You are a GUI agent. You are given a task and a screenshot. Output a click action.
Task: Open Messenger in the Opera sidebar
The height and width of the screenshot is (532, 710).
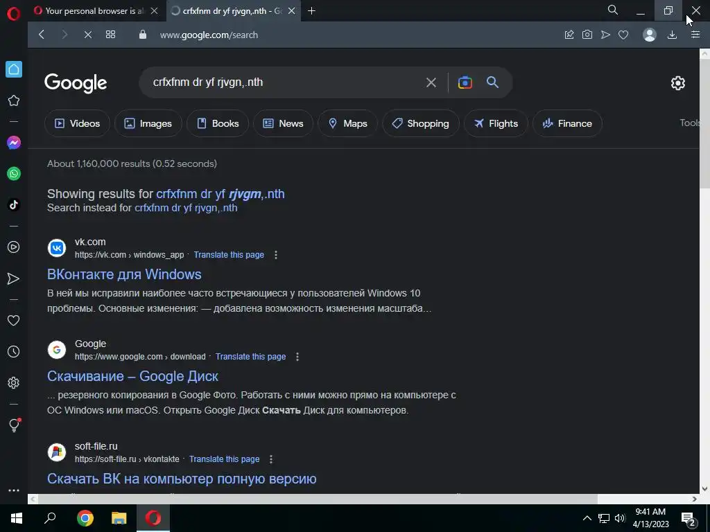pos(14,143)
